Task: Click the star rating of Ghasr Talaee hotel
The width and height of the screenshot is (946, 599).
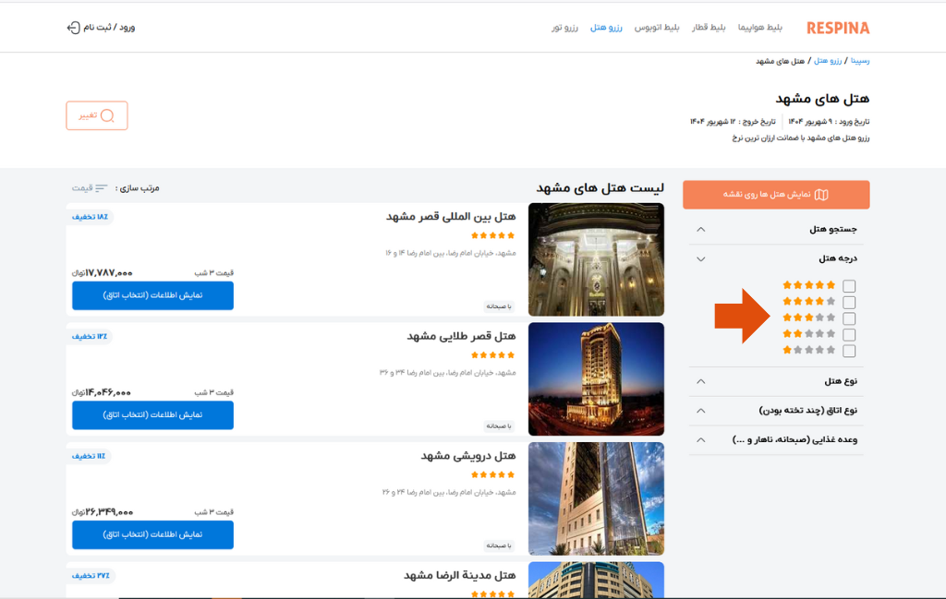Action: coord(493,355)
